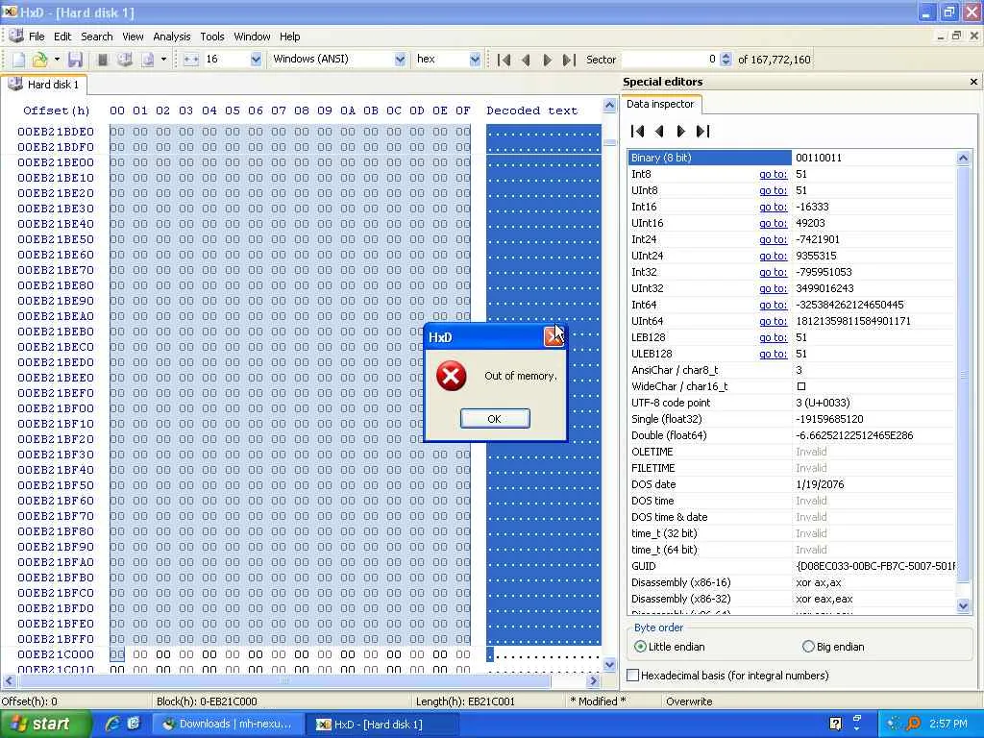984x738 pixels.
Task: Click Data inspector previous byte icon
Action: click(659, 131)
